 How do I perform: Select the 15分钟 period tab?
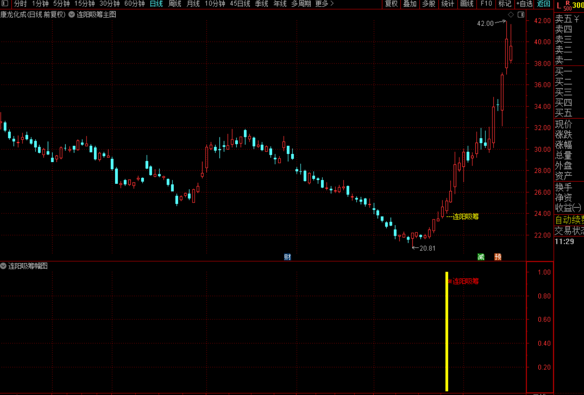pyautogui.click(x=84, y=3)
